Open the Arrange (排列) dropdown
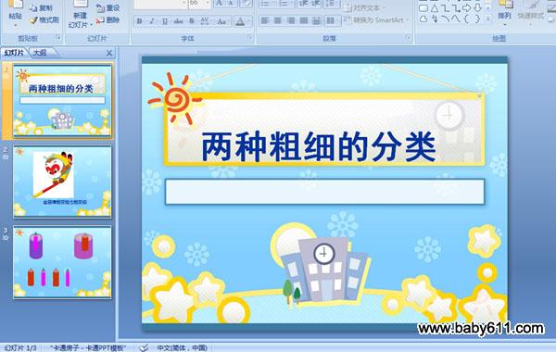This screenshot has width=556, height=352. click(504, 17)
